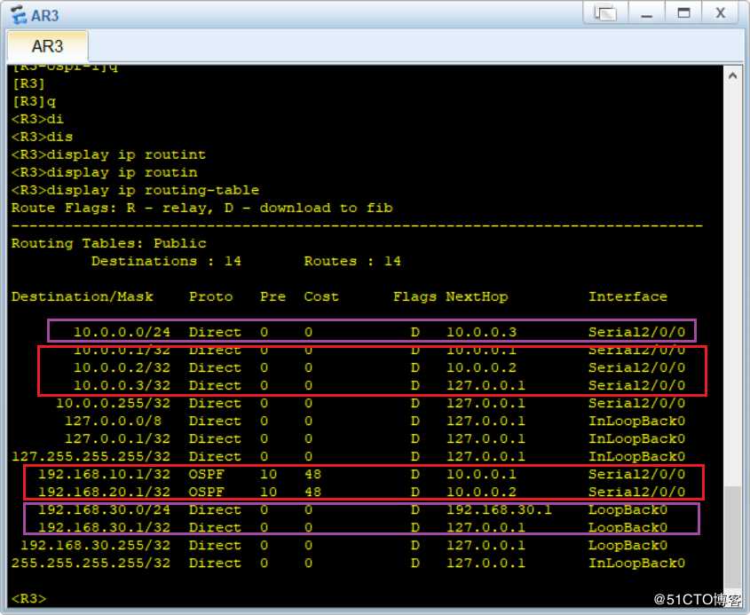Click the vertical scrollbar thumb

[732, 538]
